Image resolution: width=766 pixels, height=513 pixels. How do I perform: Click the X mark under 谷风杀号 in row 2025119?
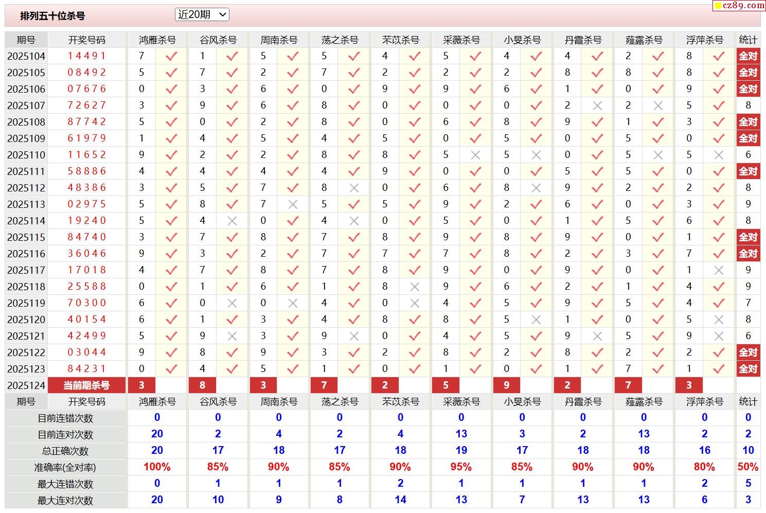(232, 303)
